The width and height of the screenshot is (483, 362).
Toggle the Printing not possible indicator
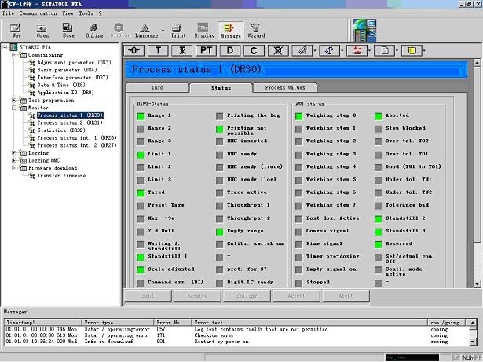tap(220, 129)
